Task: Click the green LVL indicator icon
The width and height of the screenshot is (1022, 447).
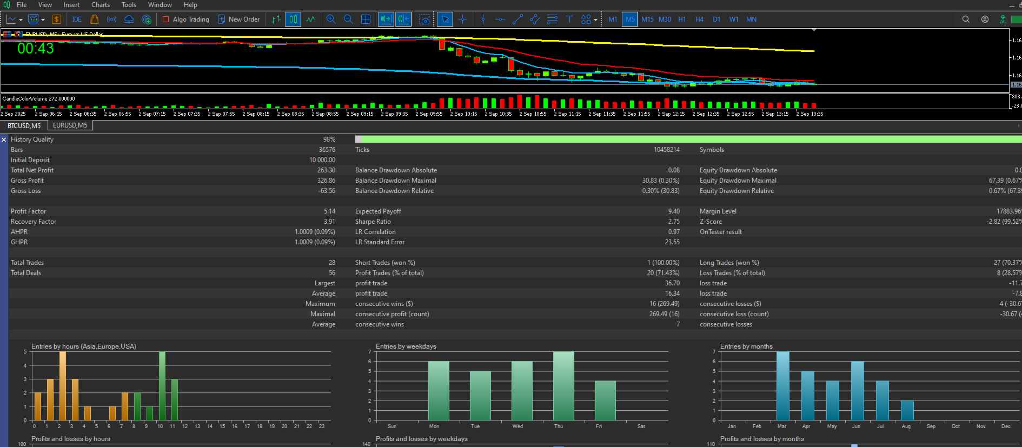Action: point(1003,19)
